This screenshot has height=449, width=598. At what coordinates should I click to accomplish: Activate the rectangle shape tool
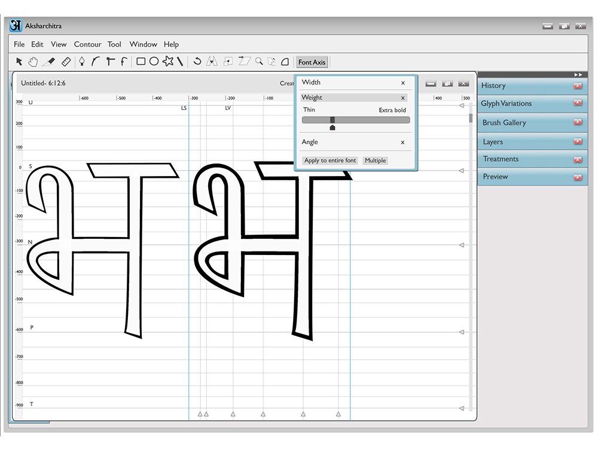(141, 62)
